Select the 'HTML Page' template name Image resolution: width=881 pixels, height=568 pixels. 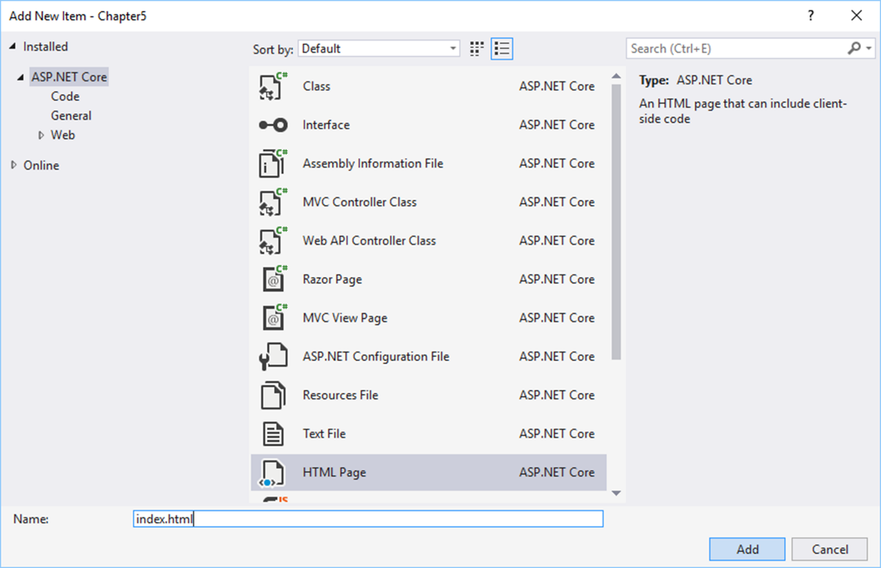(x=334, y=472)
